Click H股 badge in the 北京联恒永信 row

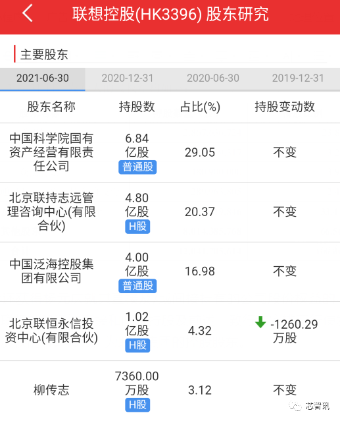[137, 345]
